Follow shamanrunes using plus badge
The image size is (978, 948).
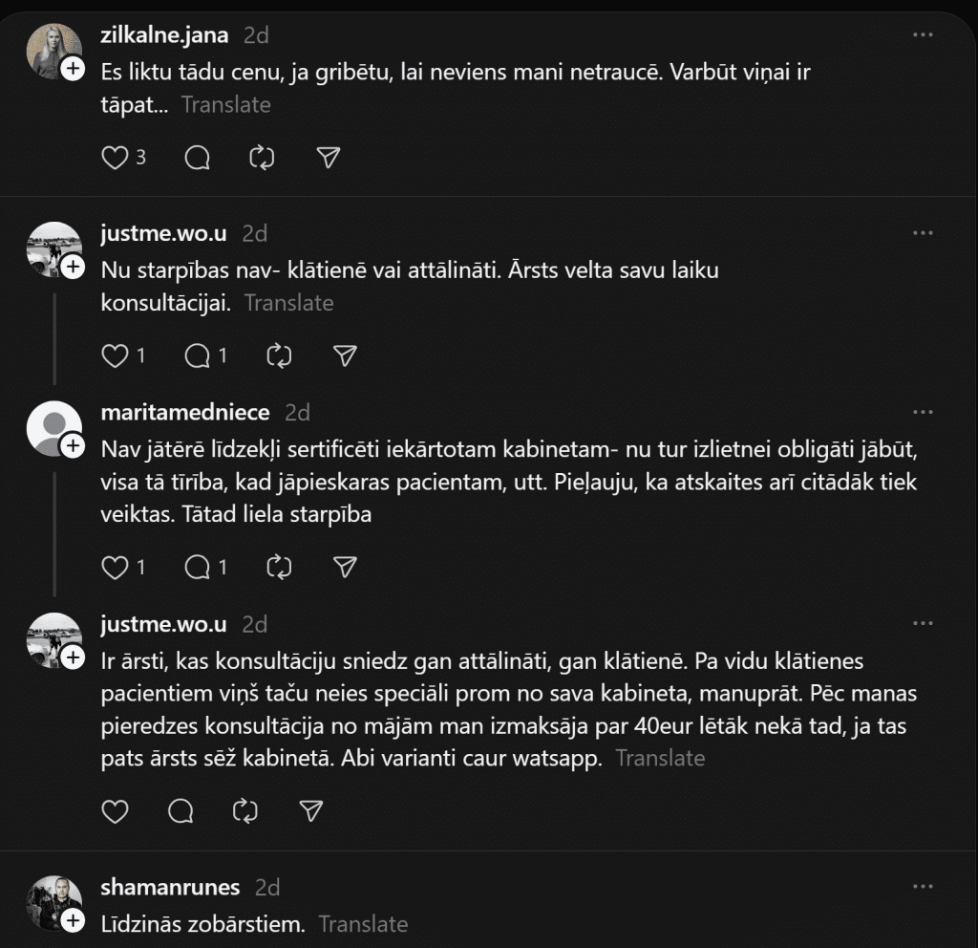click(73, 920)
